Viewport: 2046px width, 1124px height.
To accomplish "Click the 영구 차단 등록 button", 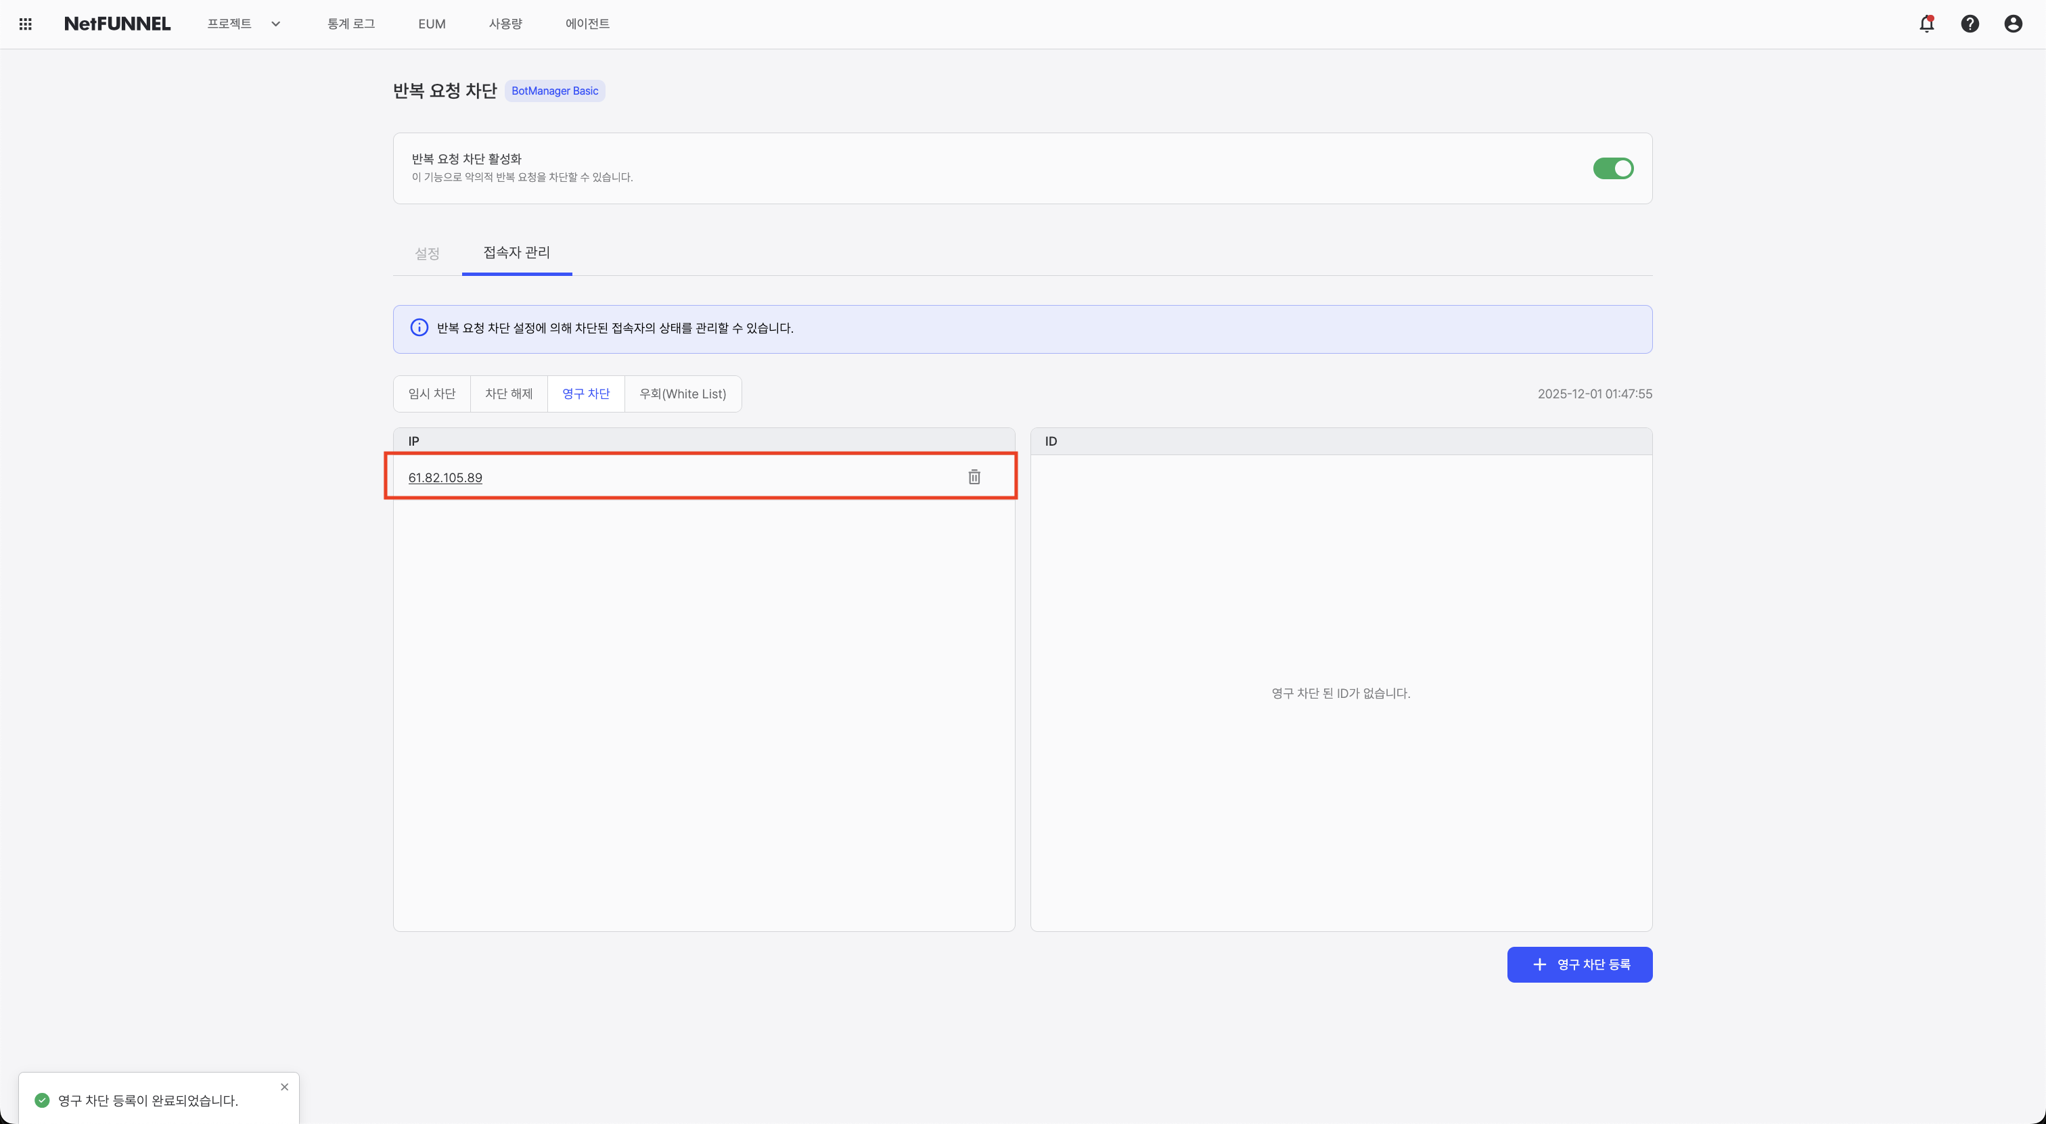I will click(x=1579, y=964).
